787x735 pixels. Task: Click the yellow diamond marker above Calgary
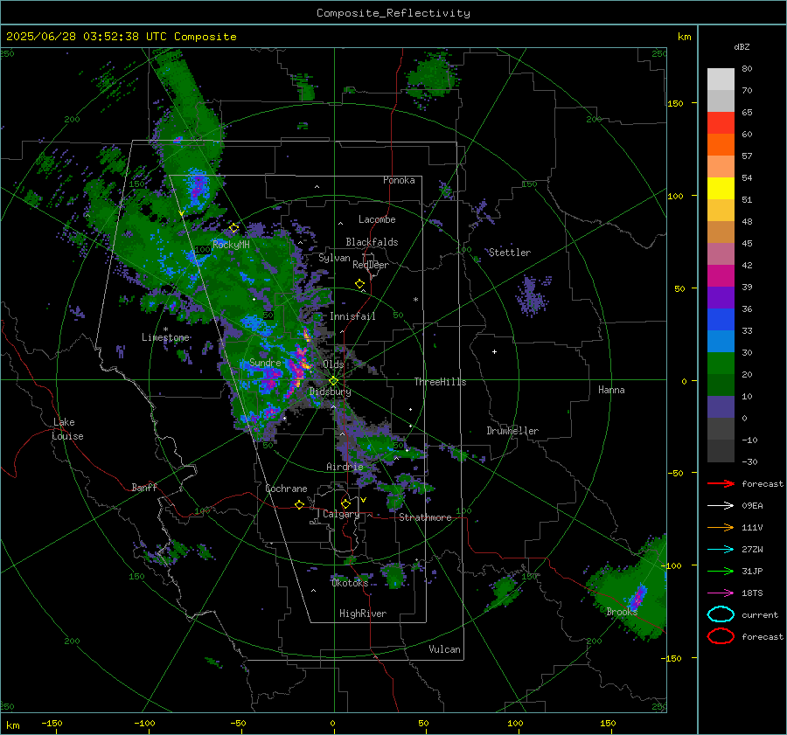coord(345,503)
